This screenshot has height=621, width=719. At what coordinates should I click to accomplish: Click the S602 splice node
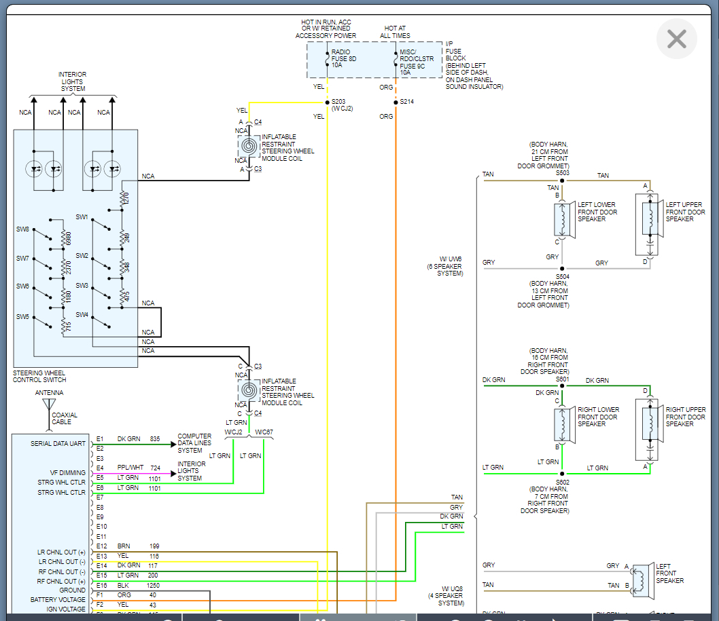click(562, 473)
